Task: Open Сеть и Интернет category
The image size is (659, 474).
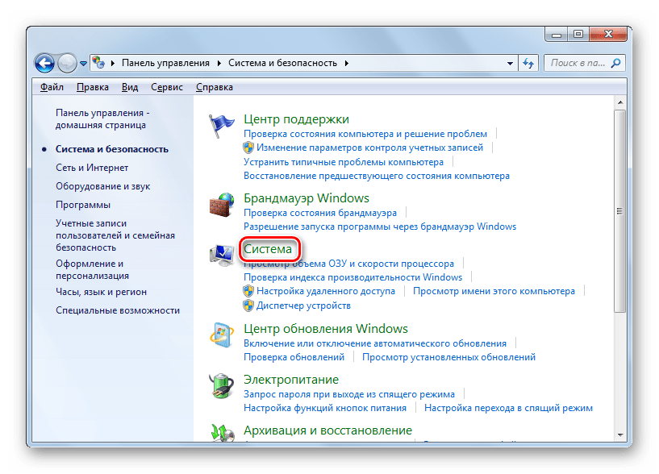Action: point(92,168)
